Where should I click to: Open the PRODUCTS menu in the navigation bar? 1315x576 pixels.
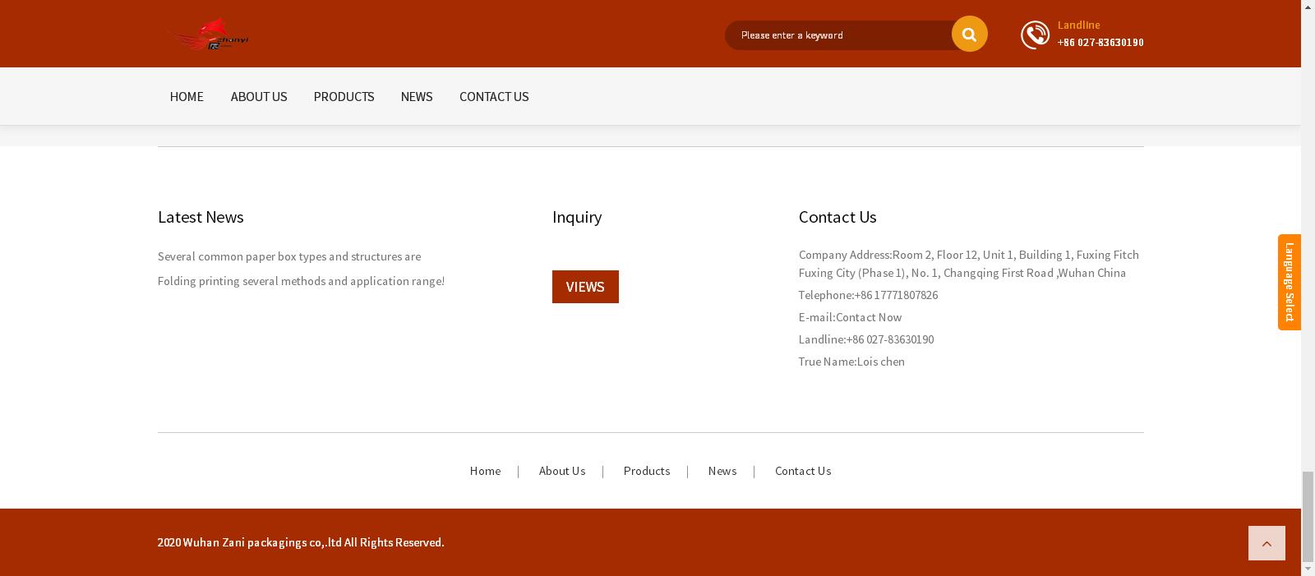tap(344, 96)
